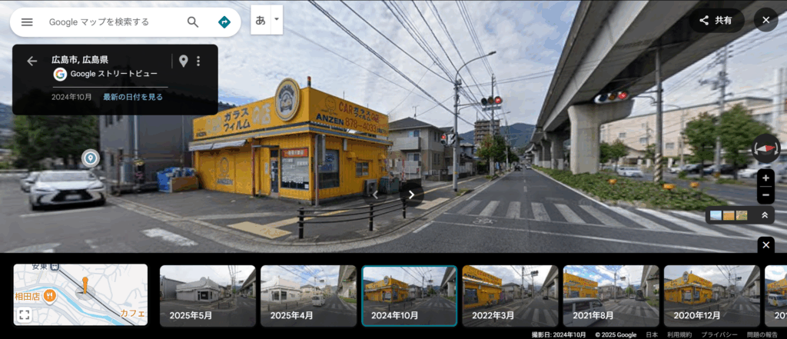Expand the imagery layer chevron panel
Image resolution: width=787 pixels, height=339 pixels.
tap(765, 216)
